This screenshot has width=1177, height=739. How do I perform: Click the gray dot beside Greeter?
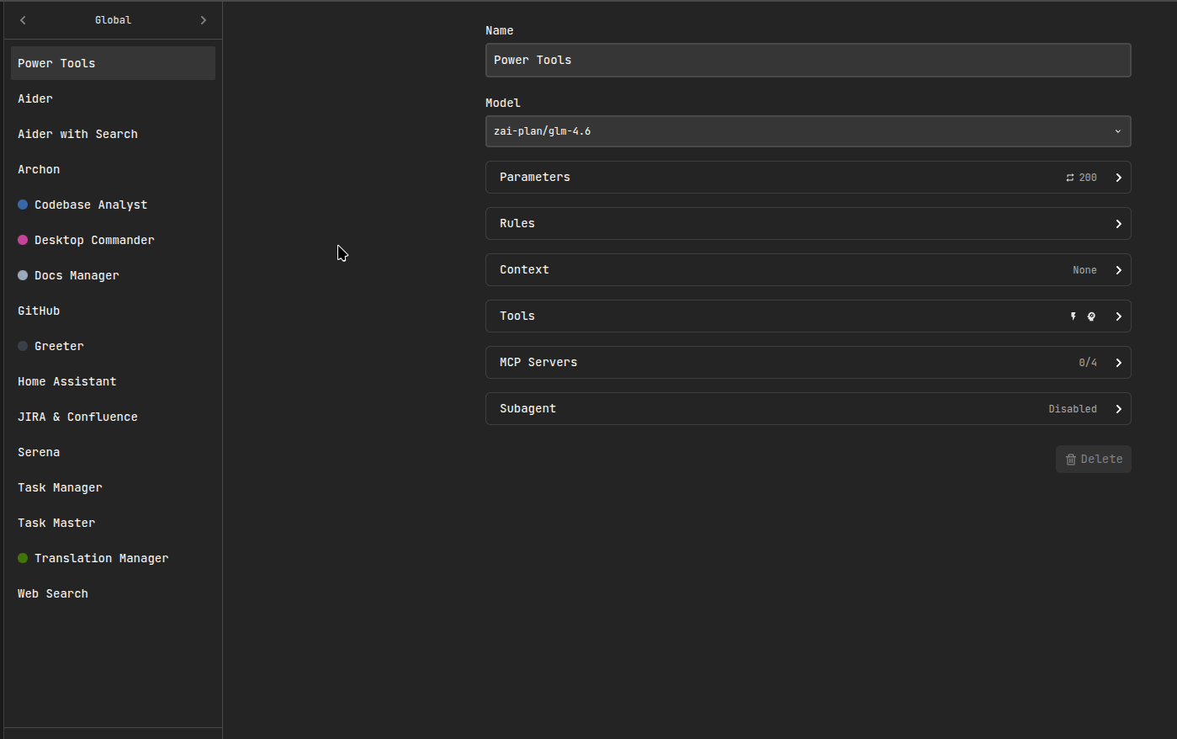pyautogui.click(x=21, y=346)
